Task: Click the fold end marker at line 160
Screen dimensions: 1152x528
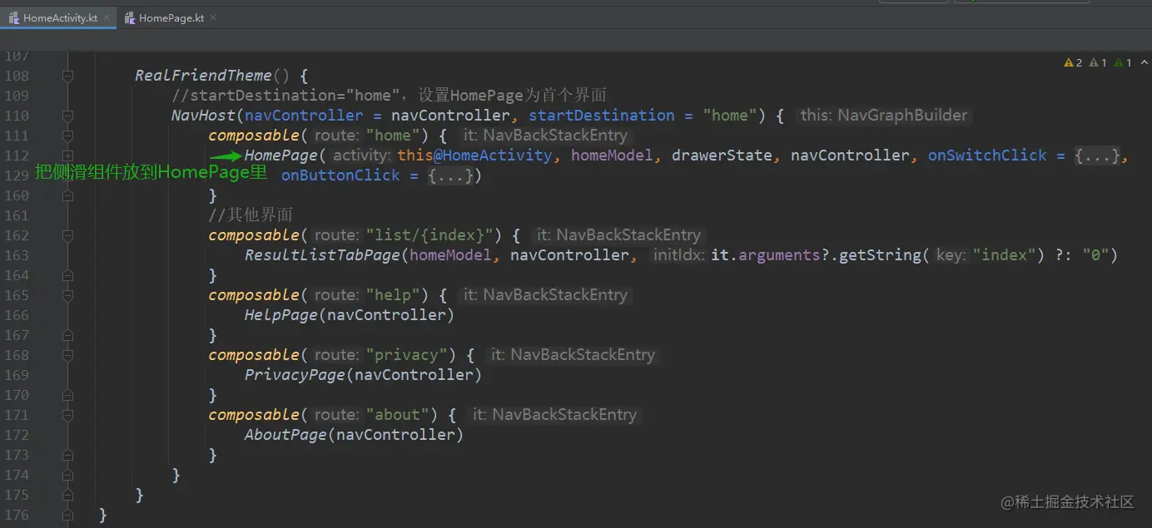Action: point(67,195)
